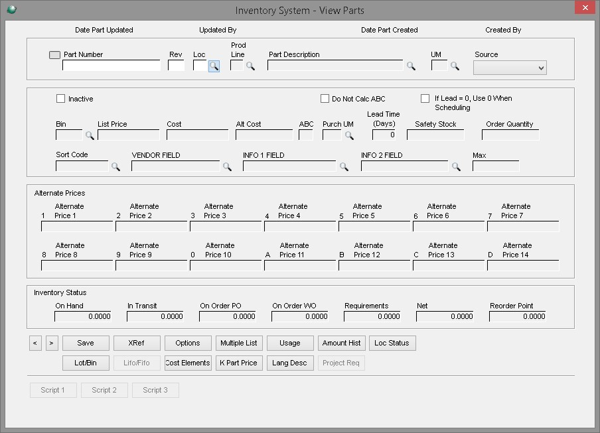This screenshot has width=600, height=433.
Task: Toggle the small box beside Part Number
Action: [x=54, y=55]
